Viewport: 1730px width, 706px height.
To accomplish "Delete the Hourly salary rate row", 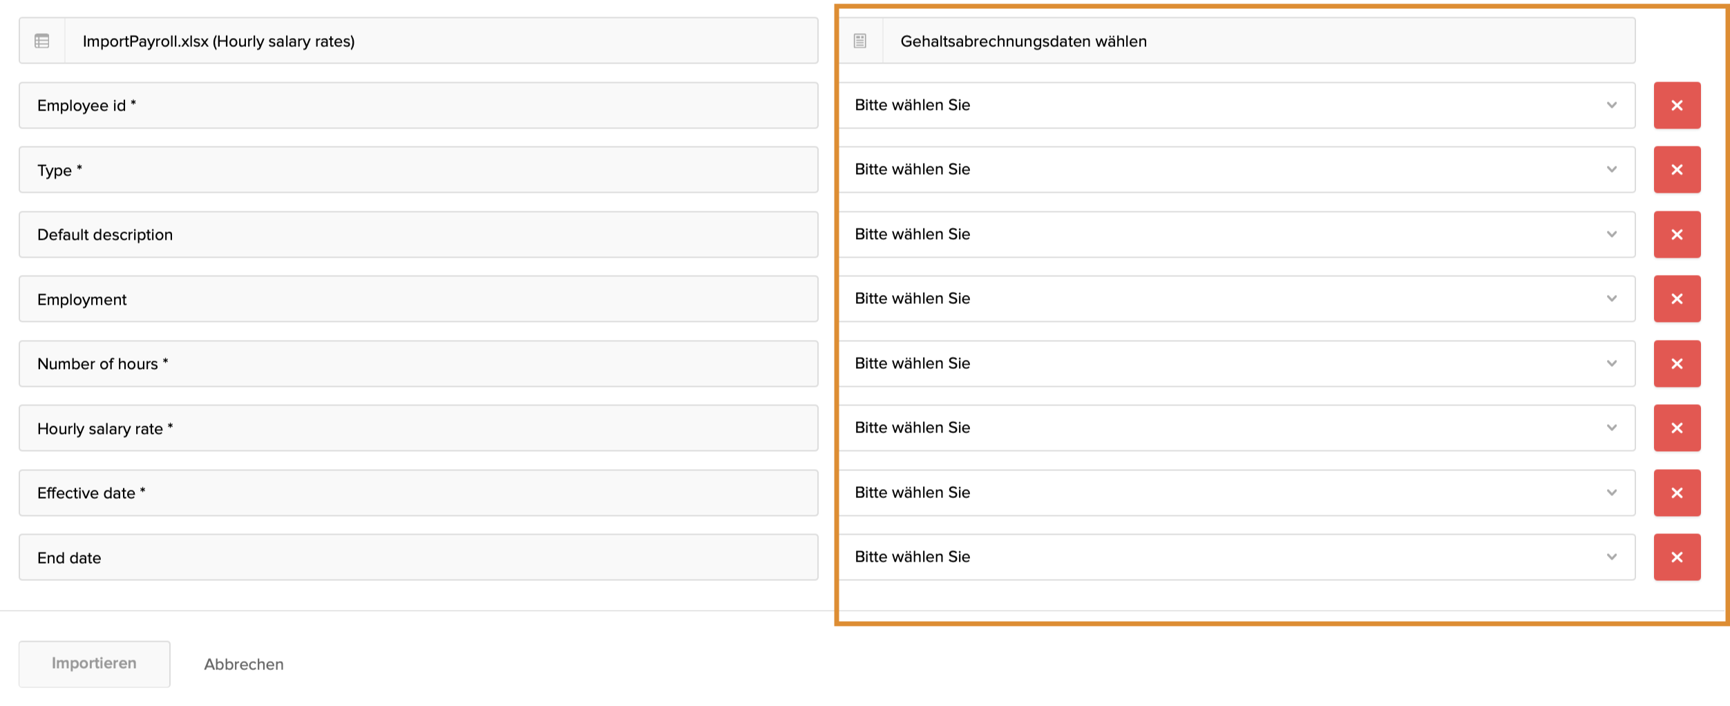I will 1676,428.
